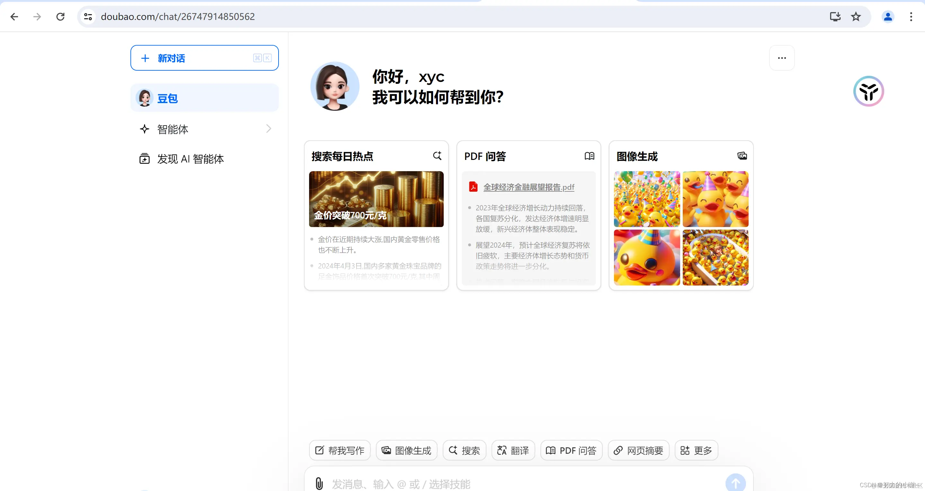925x491 pixels.
Task: Click PDF 问答 skill button in bottom bar
Action: click(571, 450)
